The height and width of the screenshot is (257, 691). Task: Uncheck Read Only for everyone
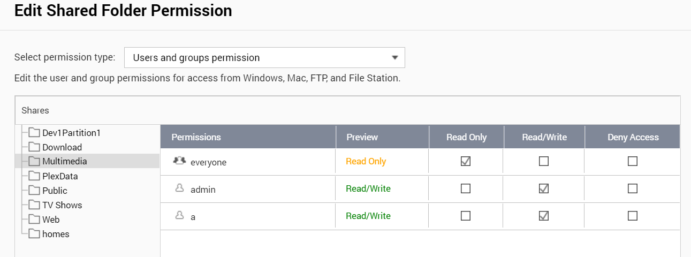(466, 161)
